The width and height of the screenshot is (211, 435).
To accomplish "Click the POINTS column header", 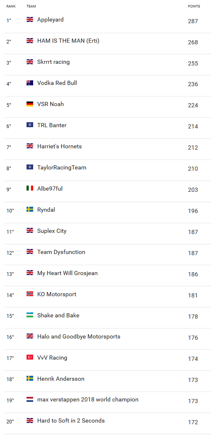I will [x=194, y=6].
